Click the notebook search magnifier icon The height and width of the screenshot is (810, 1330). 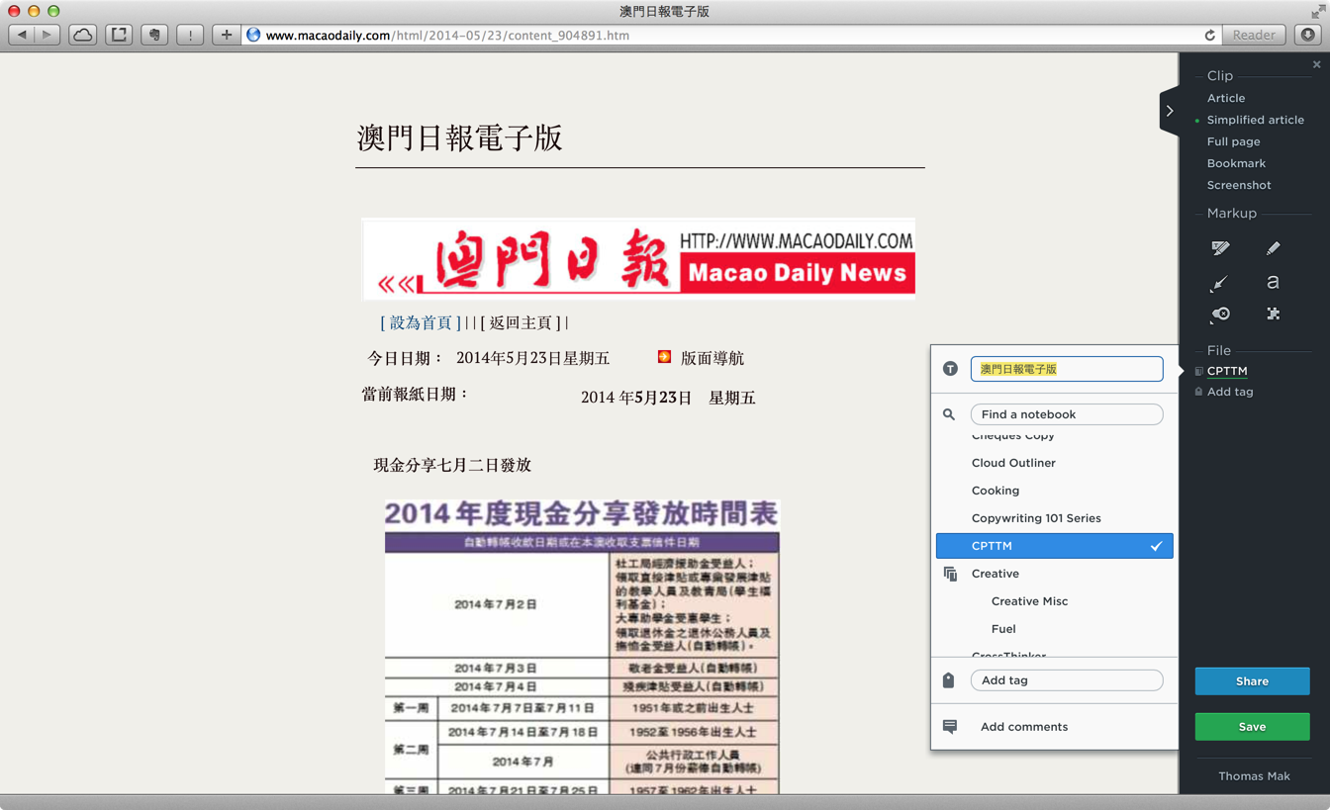(950, 414)
